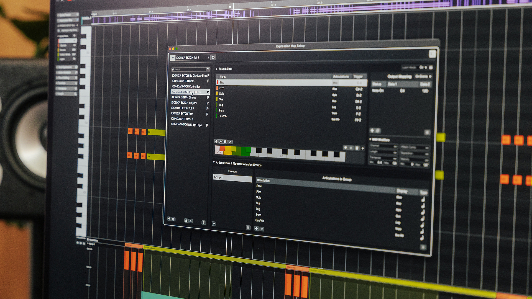Select ICONICA SKTCH Timpani in map list

click(184, 103)
